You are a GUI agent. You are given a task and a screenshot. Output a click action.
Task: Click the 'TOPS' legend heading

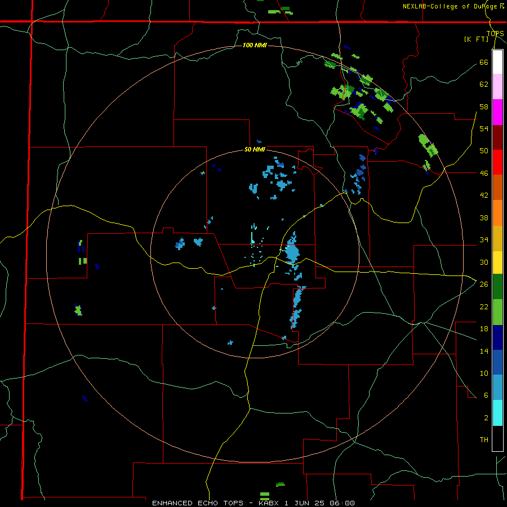coord(495,34)
